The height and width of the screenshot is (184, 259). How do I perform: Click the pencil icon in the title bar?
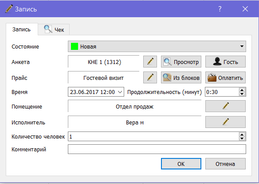pyautogui.click(x=9, y=9)
